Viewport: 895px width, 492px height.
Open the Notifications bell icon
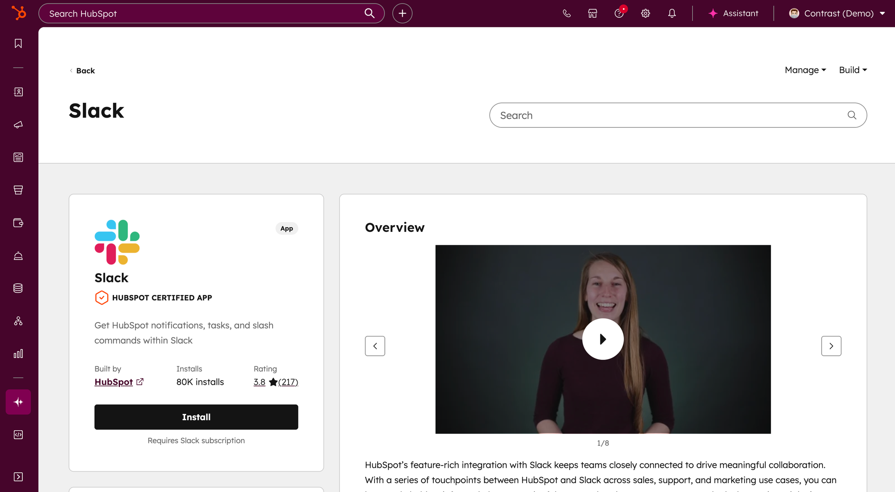click(672, 13)
